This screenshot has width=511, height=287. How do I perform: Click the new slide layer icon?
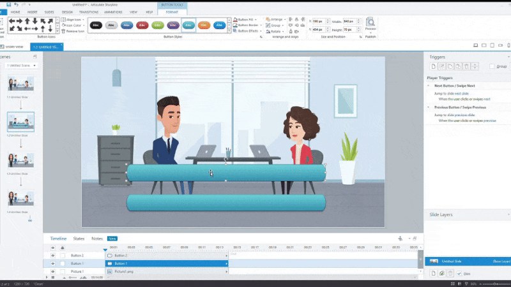(x=432, y=273)
